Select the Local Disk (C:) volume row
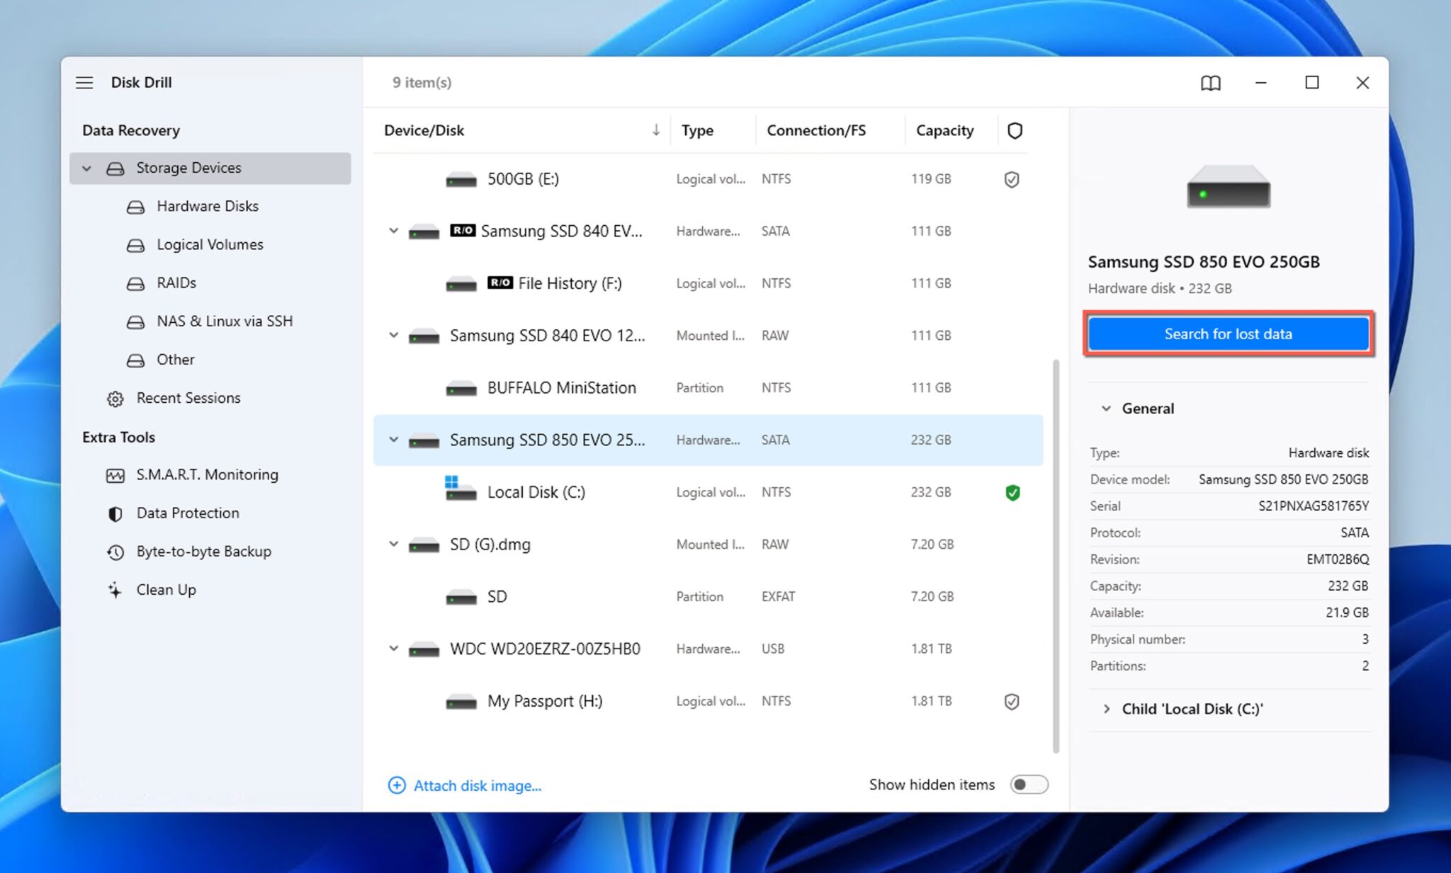 click(x=708, y=492)
